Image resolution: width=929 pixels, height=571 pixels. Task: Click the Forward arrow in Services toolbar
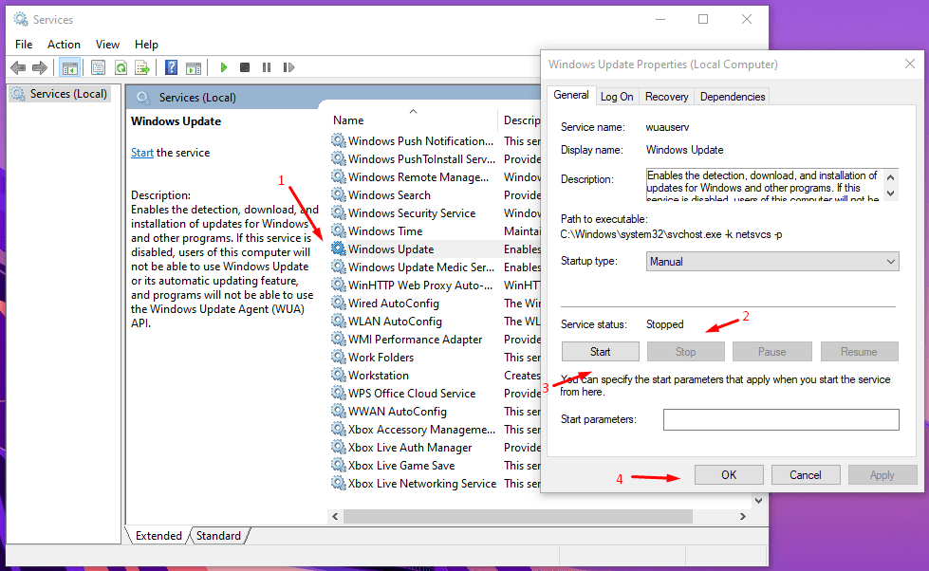[x=40, y=67]
